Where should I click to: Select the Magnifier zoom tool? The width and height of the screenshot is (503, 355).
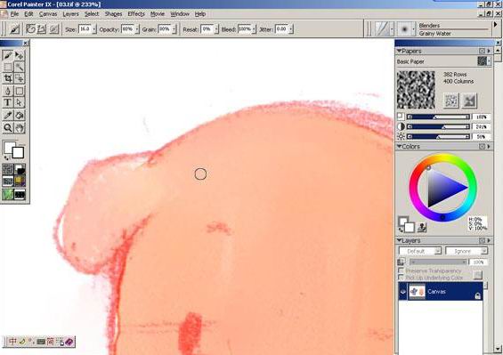8,128
